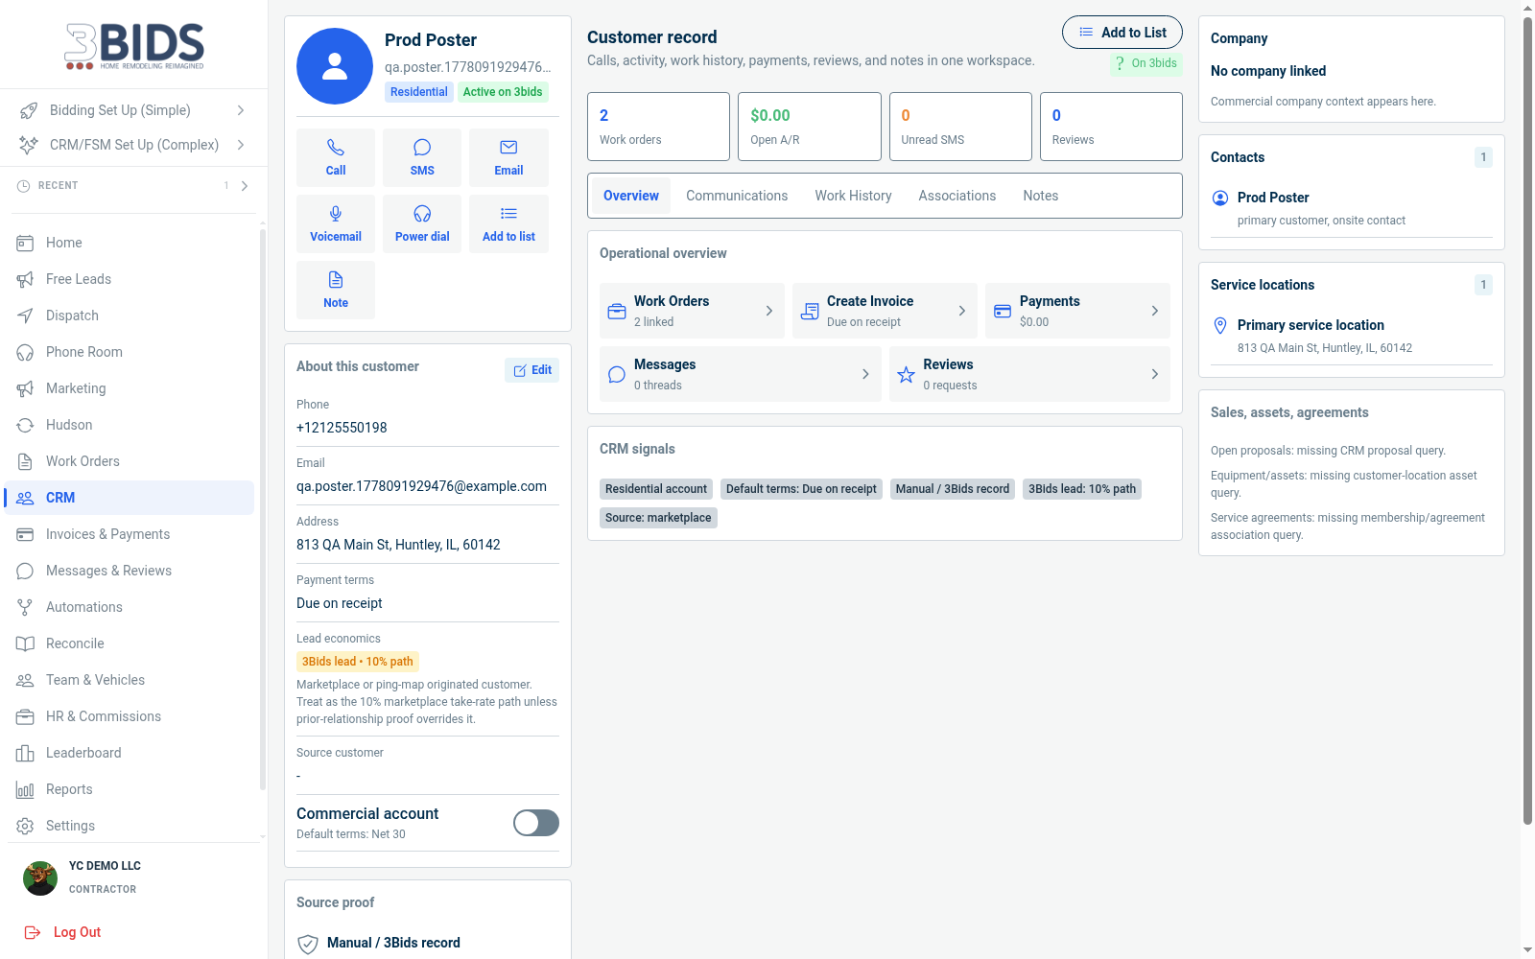
Task: Open Invoices & Payments sidebar item
Action: click(130, 534)
